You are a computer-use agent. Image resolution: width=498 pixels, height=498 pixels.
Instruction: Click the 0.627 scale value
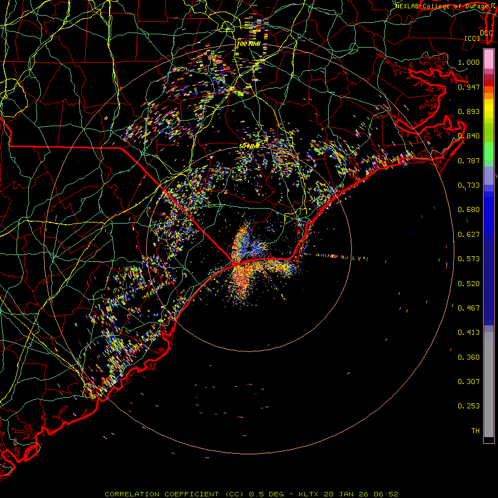click(469, 235)
